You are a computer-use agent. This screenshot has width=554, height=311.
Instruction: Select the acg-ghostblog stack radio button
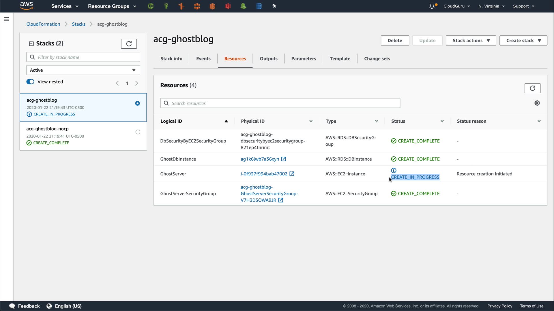point(137,103)
